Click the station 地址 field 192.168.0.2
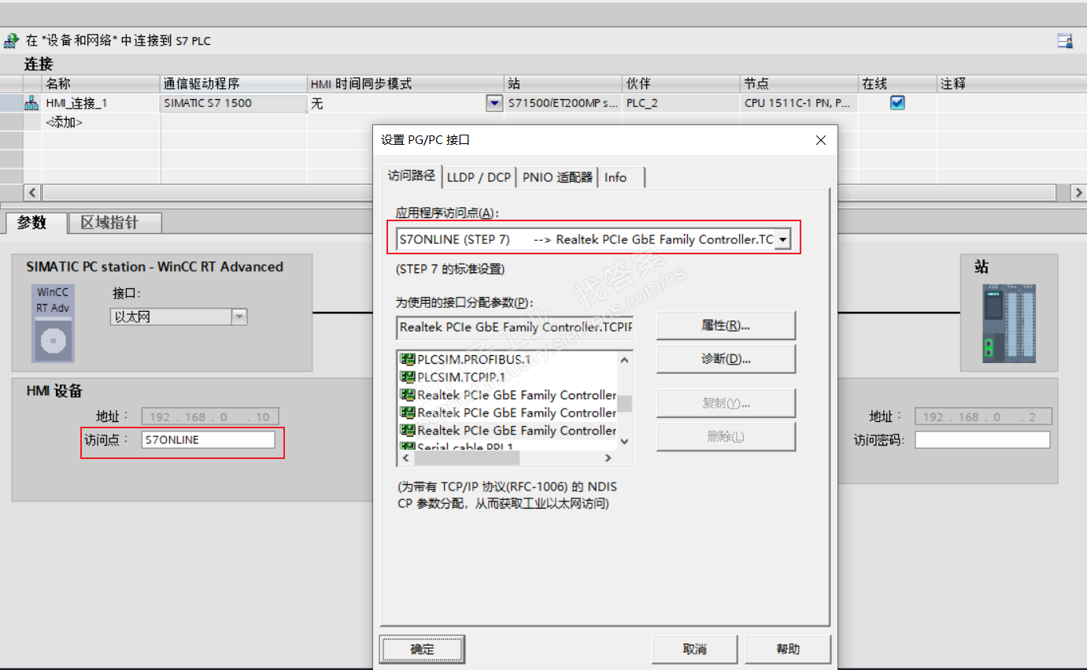Screen dimensions: 1087x670 tap(983, 416)
